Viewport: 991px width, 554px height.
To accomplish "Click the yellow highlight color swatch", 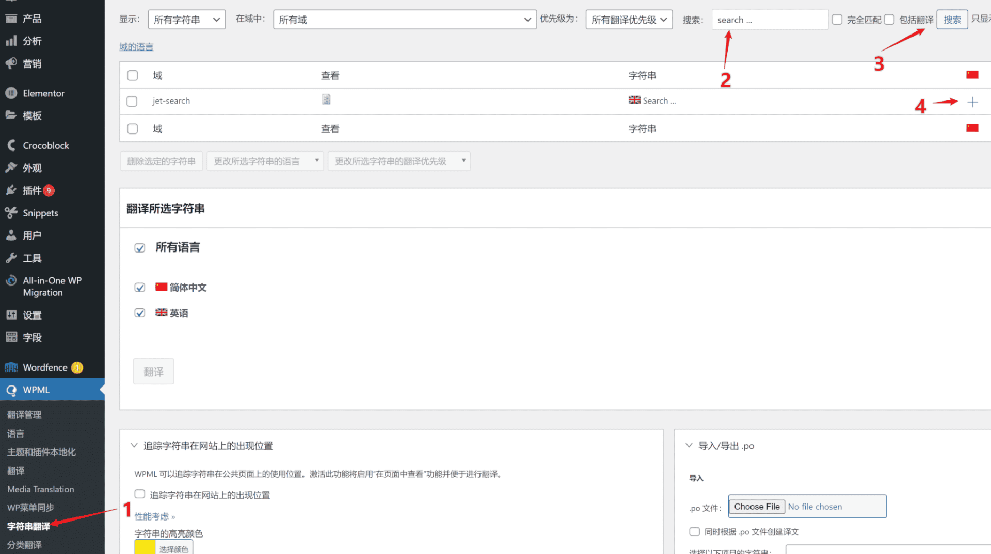I will click(145, 547).
